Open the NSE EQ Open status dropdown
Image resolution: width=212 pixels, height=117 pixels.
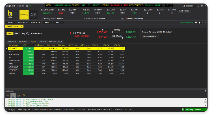pos(206,109)
